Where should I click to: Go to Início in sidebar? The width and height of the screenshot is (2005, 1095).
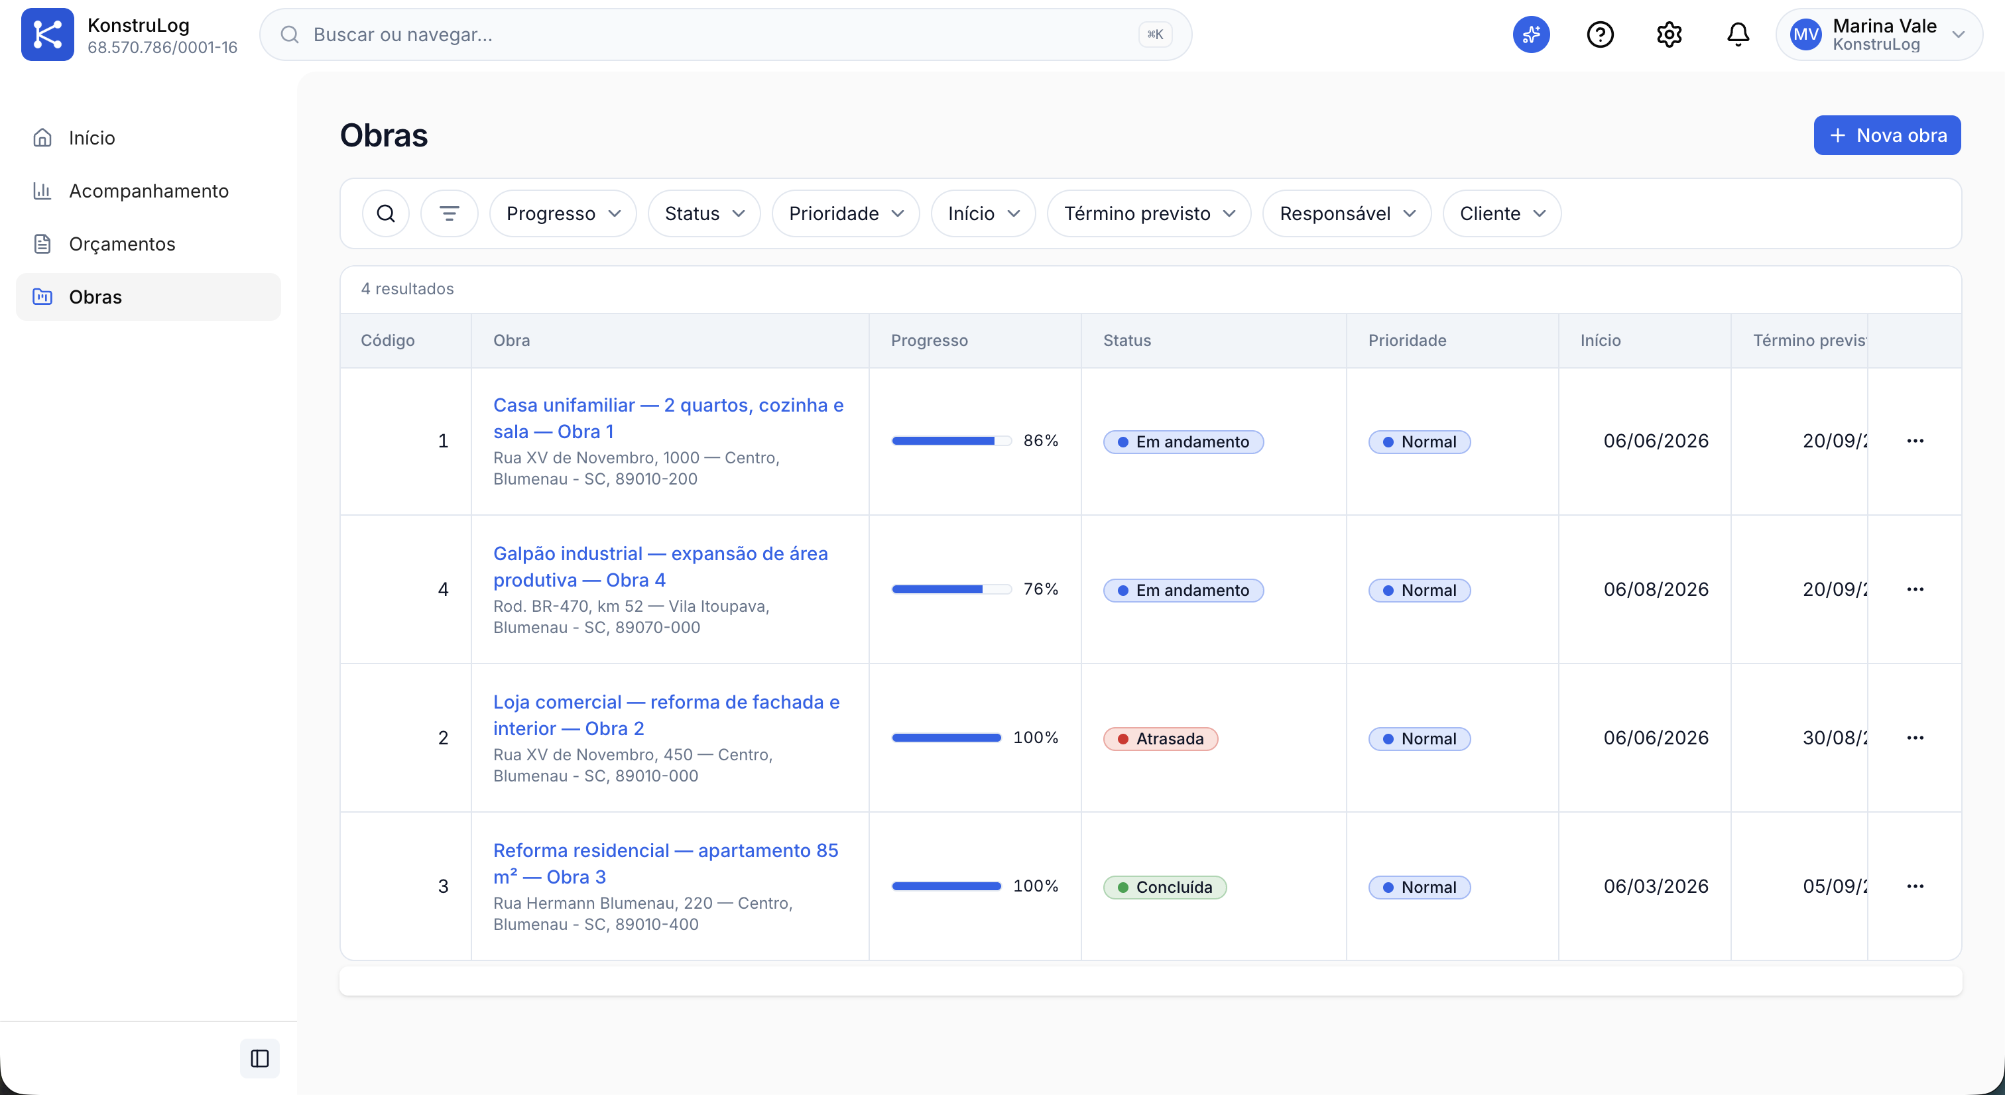coord(148,138)
